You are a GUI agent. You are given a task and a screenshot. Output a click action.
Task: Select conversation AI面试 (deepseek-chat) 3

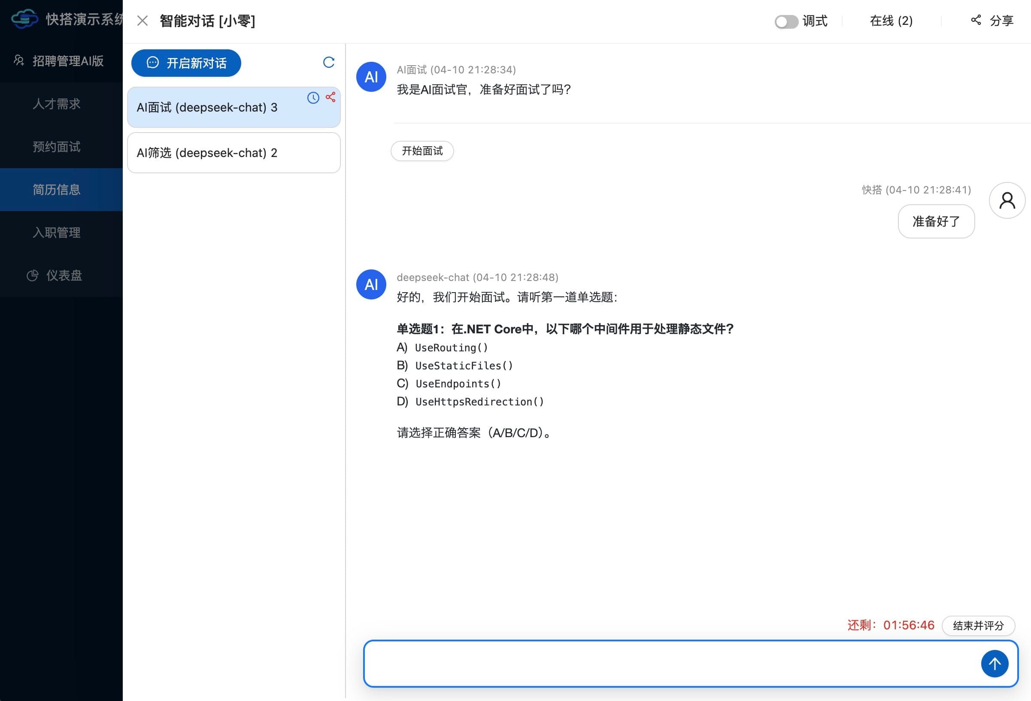pyautogui.click(x=234, y=107)
